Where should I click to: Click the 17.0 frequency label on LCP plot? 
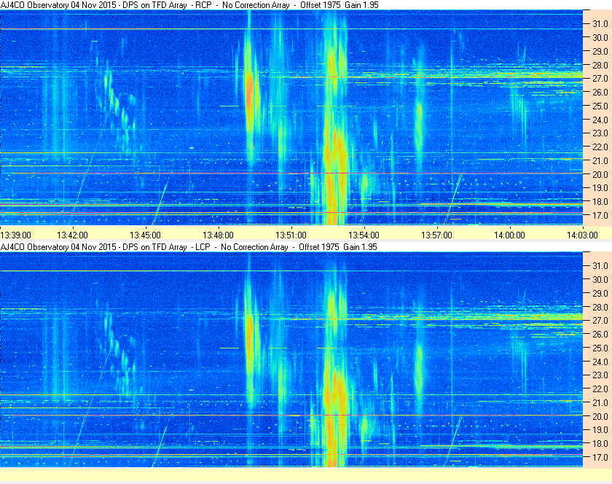tap(600, 458)
